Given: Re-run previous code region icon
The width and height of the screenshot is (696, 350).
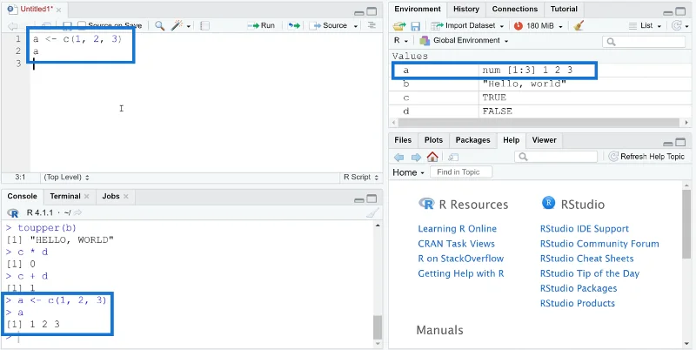Looking at the screenshot, I should click(x=294, y=26).
